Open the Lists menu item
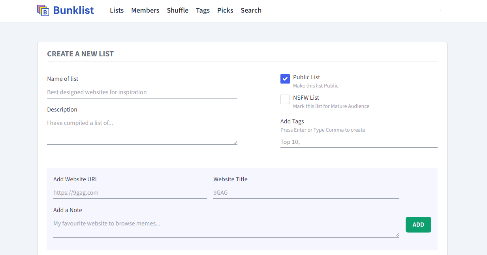The height and width of the screenshot is (255, 487). tap(117, 10)
